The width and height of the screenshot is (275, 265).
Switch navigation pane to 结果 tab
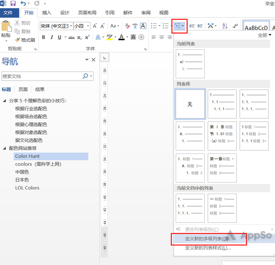point(40,89)
